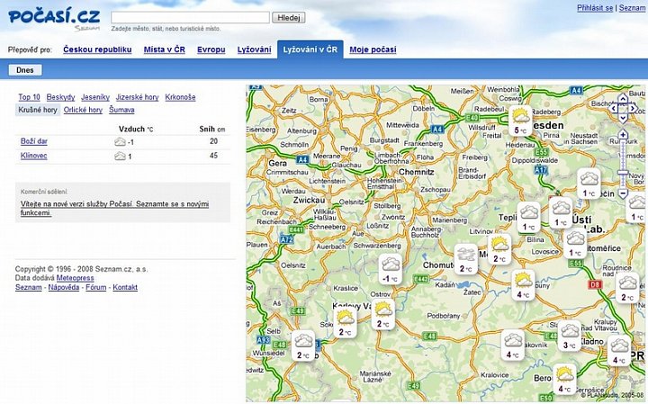Open the Meteopress data provider link
This screenshot has width=648, height=404.
click(76, 278)
